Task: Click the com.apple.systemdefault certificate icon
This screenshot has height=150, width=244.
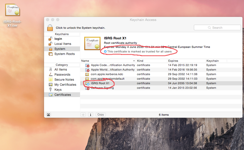Action: (x=87, y=79)
